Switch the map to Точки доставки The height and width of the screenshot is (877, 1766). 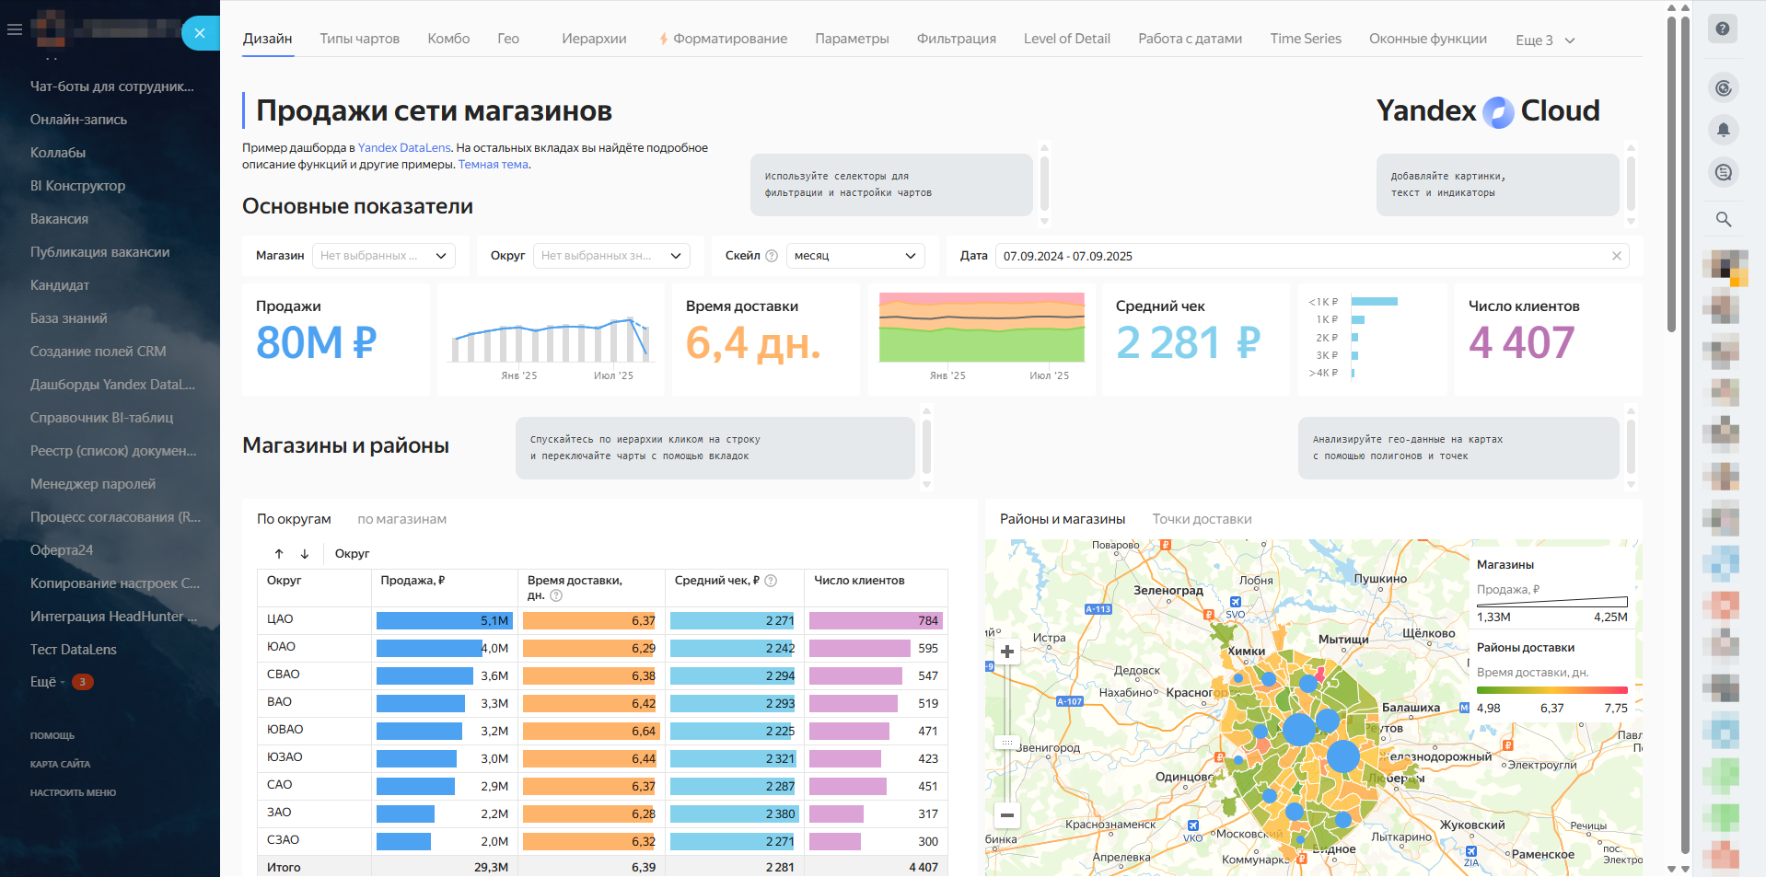(x=1202, y=519)
